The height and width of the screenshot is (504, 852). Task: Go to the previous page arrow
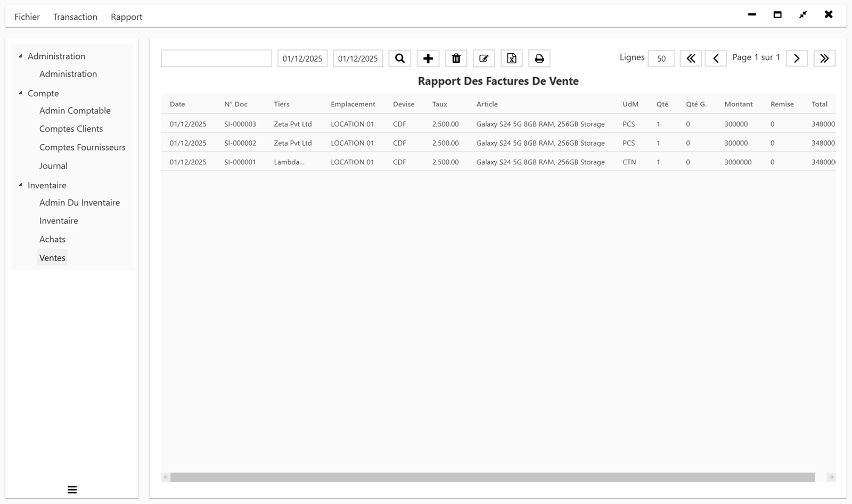[x=716, y=58]
